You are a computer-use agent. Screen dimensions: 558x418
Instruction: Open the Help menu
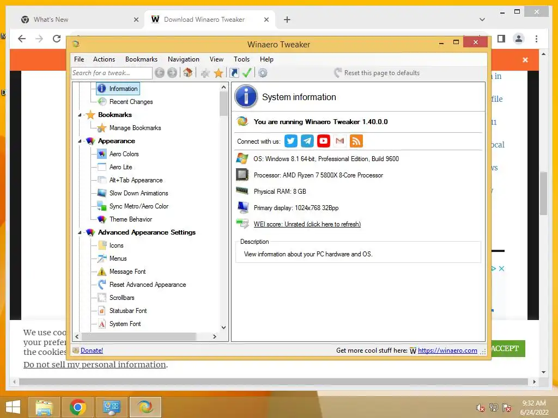coord(266,59)
